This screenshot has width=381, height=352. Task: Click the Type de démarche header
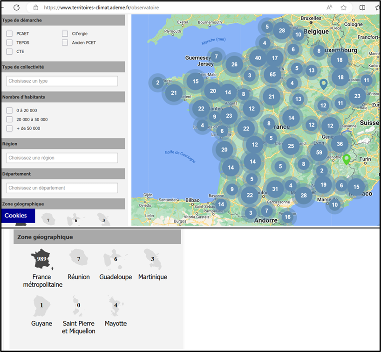tap(63, 20)
